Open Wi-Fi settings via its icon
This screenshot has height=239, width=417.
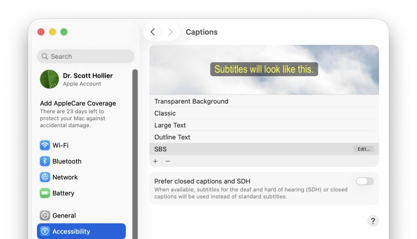[45, 145]
